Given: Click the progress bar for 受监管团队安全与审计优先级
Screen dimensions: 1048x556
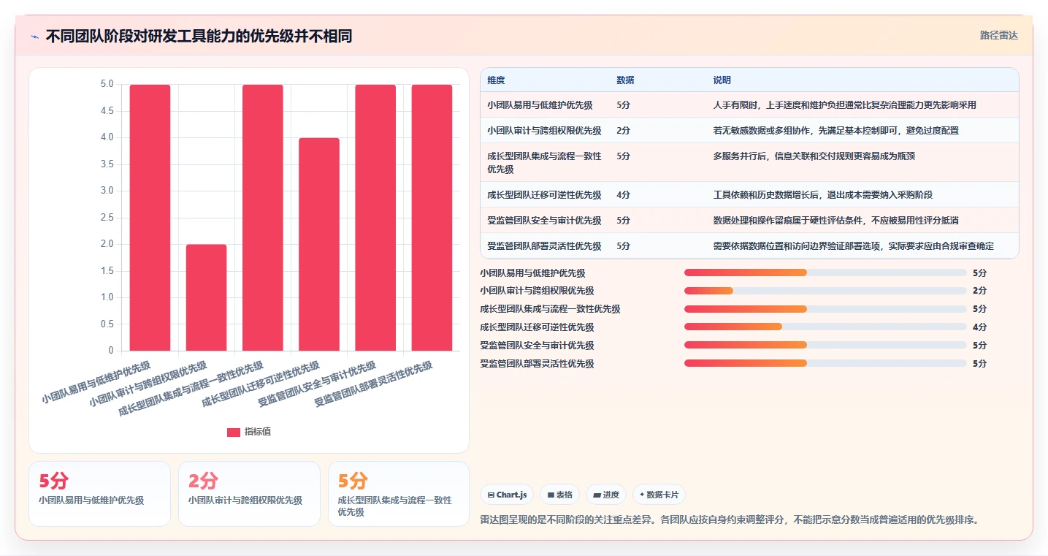Looking at the screenshot, I should click(x=825, y=346).
